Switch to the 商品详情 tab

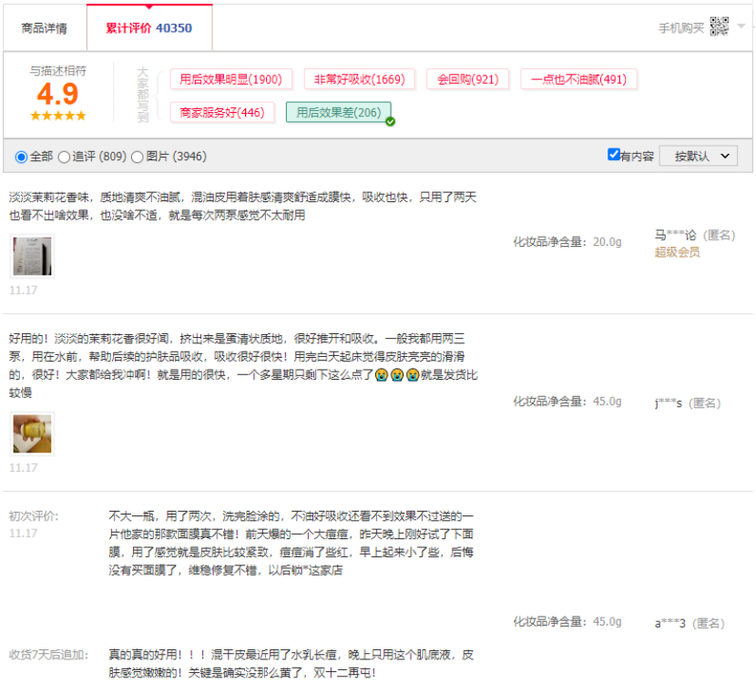44,28
